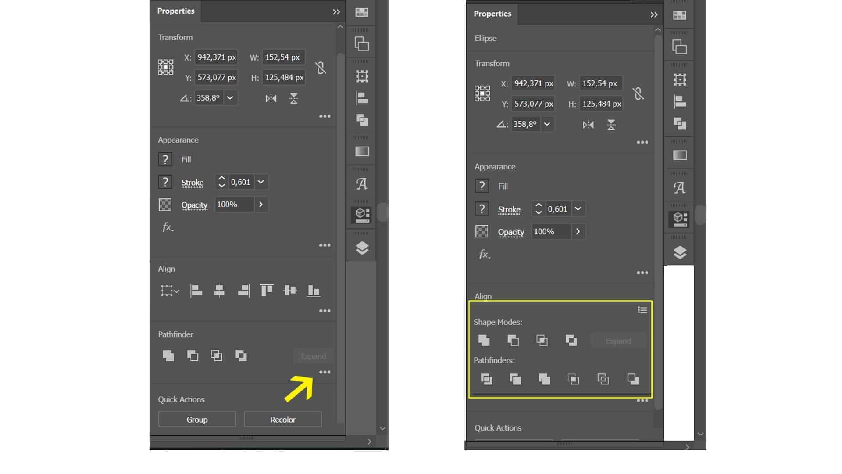Click the Recolor quick action button

coord(283,420)
